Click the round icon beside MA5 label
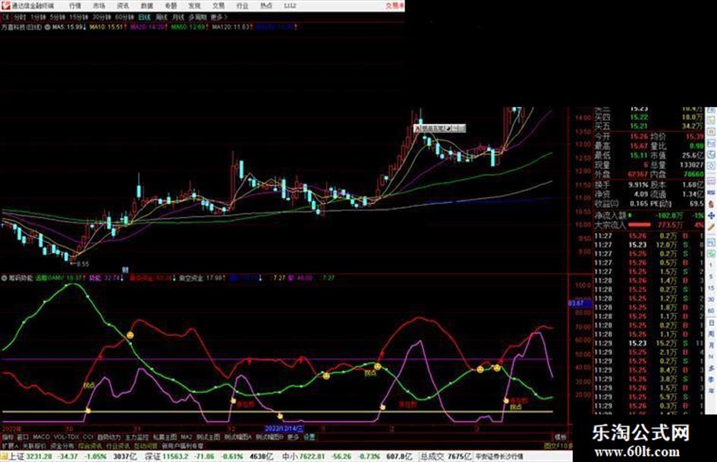 [x=48, y=27]
